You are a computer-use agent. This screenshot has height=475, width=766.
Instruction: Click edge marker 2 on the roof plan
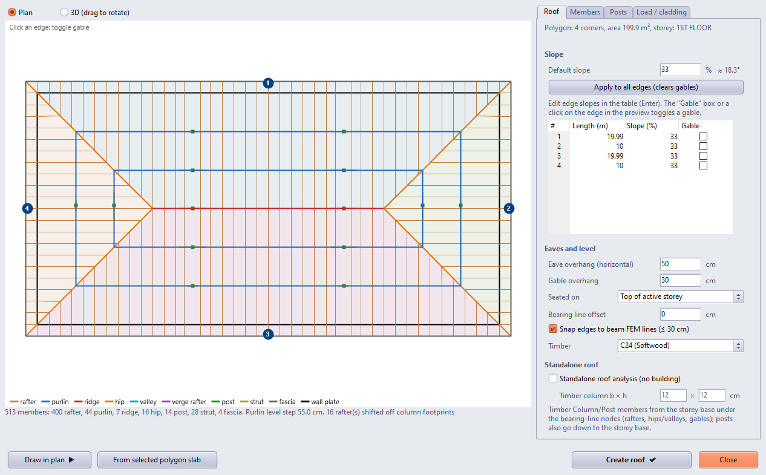[509, 208]
